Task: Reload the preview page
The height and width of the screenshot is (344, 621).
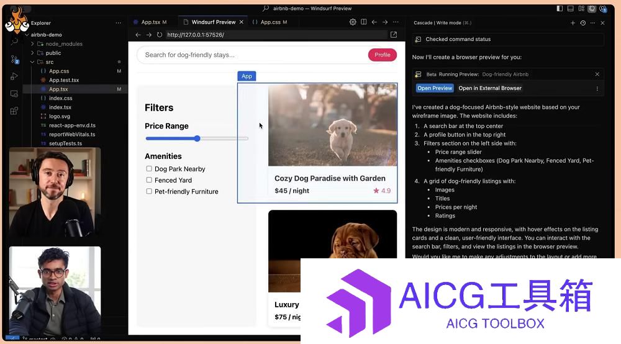Action: pyautogui.click(x=159, y=35)
